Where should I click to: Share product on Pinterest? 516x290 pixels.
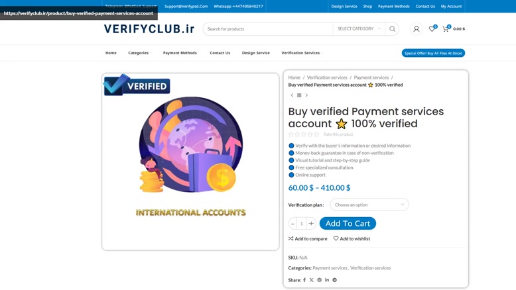click(319, 280)
